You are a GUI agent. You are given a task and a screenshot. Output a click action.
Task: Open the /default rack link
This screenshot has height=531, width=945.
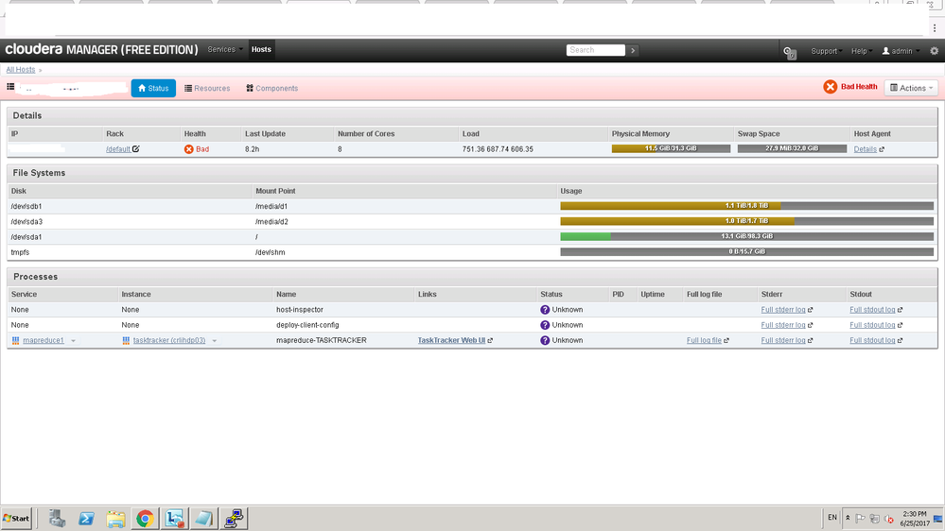tap(118, 149)
